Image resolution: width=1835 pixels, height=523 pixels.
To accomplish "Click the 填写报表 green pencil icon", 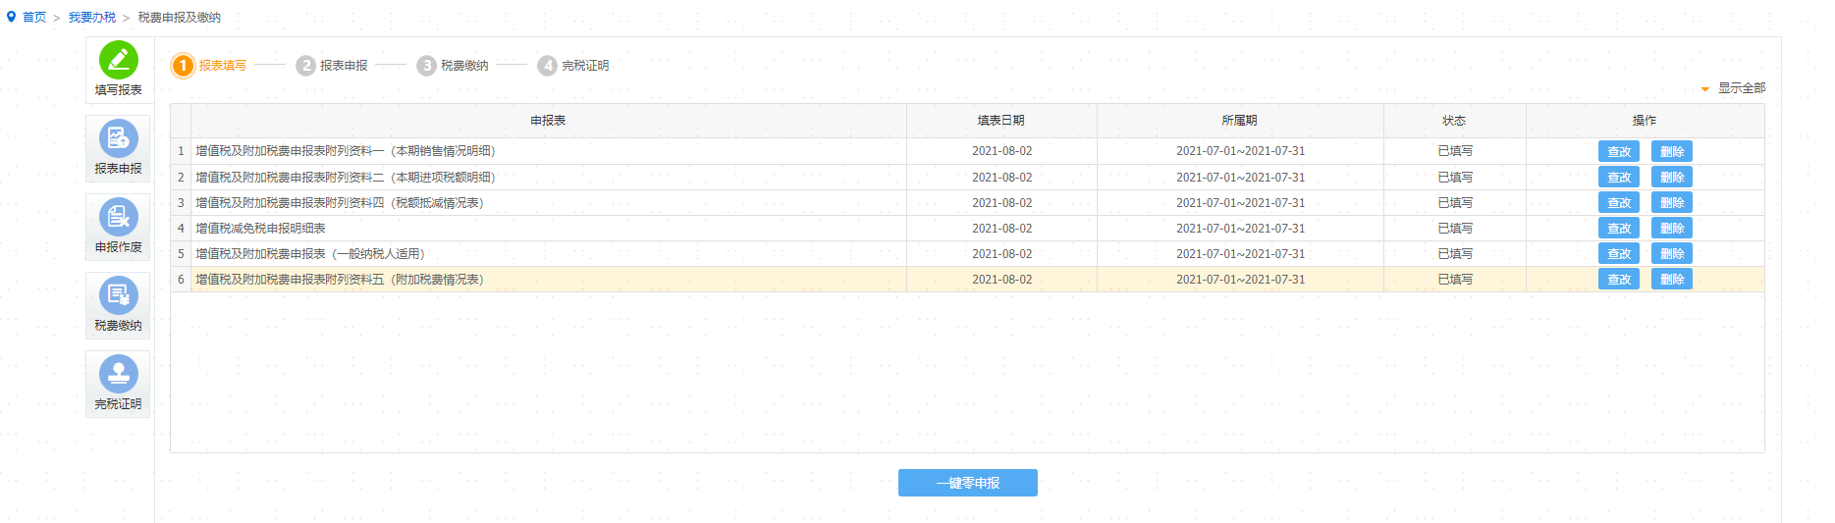I will click(119, 60).
